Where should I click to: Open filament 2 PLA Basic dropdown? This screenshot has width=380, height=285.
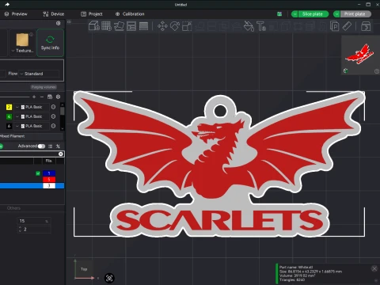tap(32, 107)
